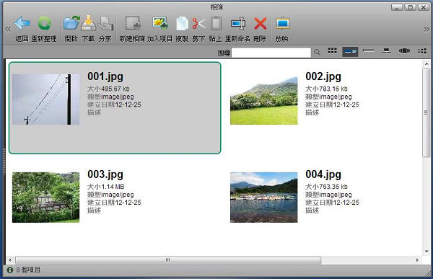Paste with the 貼上 clipboard icon
The width and height of the screenshot is (433, 279).
click(216, 24)
